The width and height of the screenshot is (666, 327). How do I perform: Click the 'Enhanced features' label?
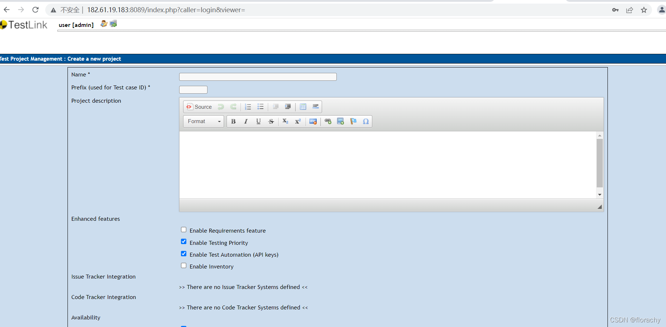click(96, 219)
